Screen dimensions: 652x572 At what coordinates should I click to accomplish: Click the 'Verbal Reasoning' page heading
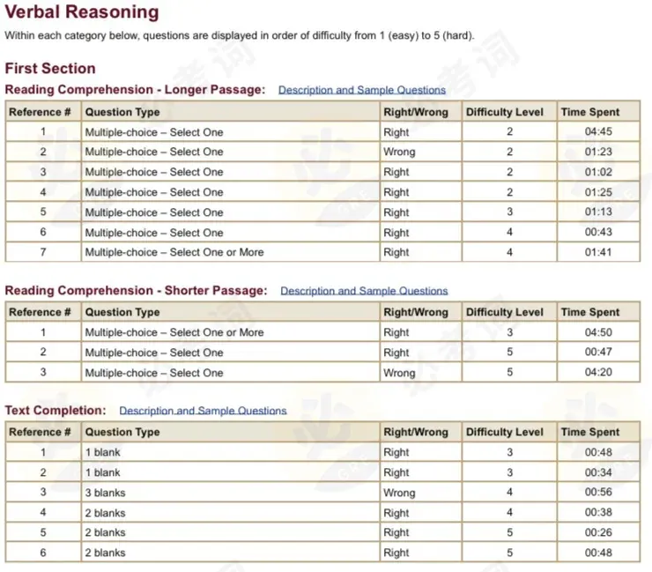tap(82, 13)
